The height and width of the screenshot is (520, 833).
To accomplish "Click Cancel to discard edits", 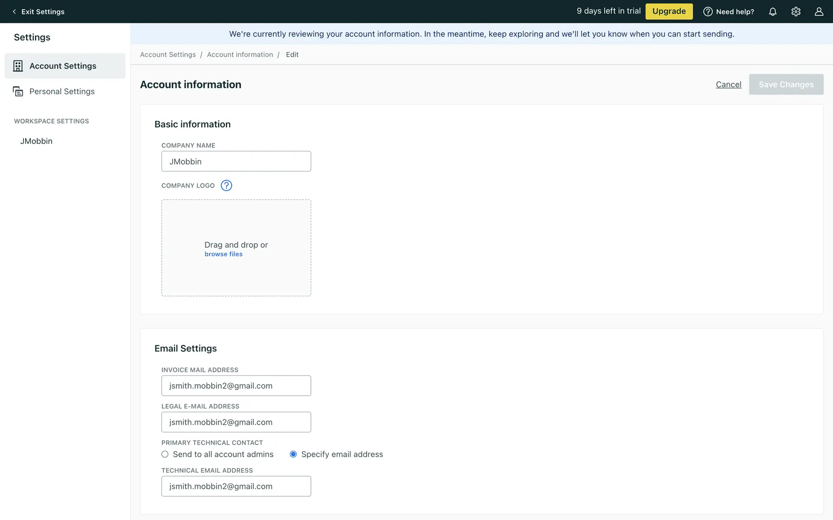I will coord(728,84).
